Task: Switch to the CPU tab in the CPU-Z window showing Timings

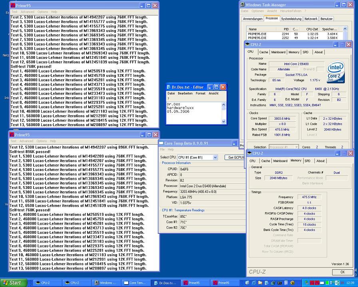Action: pyautogui.click(x=252, y=161)
